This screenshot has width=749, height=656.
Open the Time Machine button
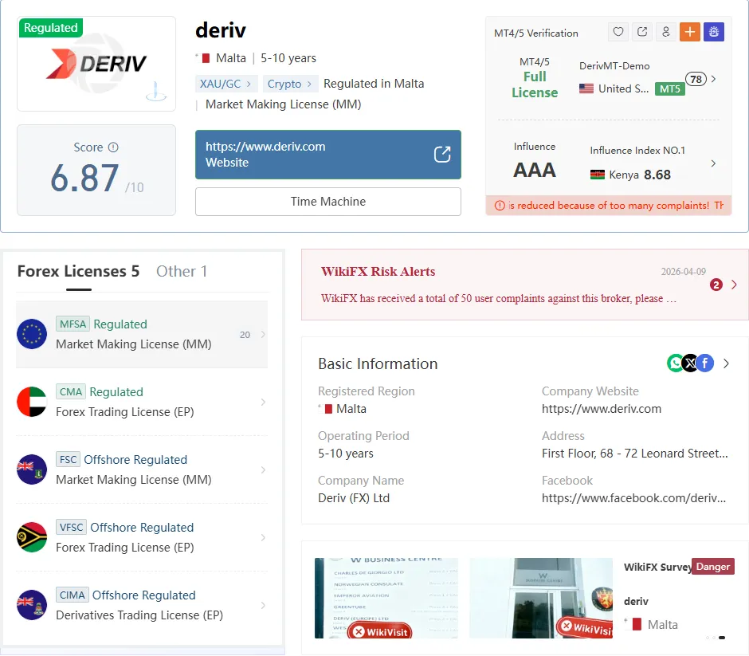328,202
